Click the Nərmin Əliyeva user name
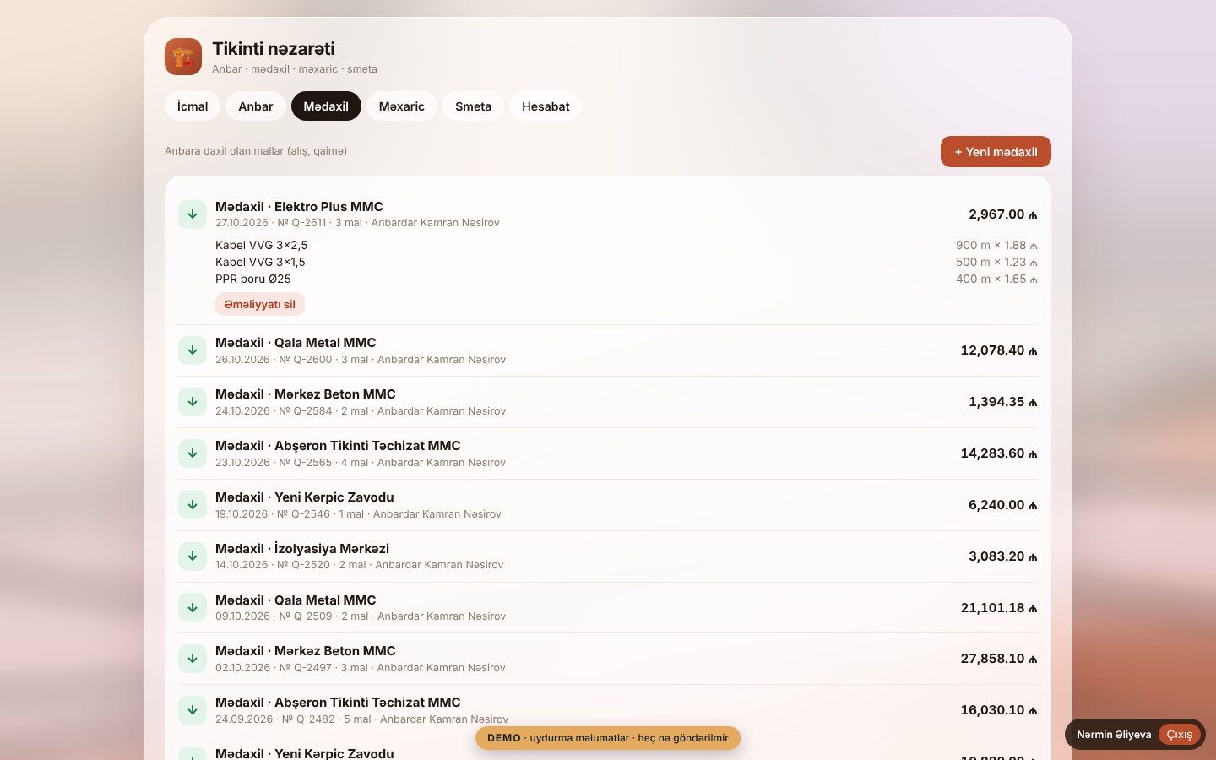1216x760 pixels. pyautogui.click(x=1114, y=735)
